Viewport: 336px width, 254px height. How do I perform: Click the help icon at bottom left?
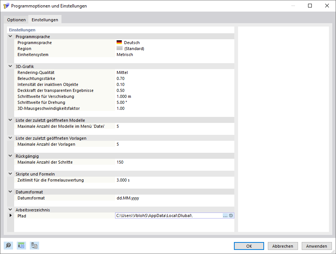pyautogui.click(x=8, y=245)
